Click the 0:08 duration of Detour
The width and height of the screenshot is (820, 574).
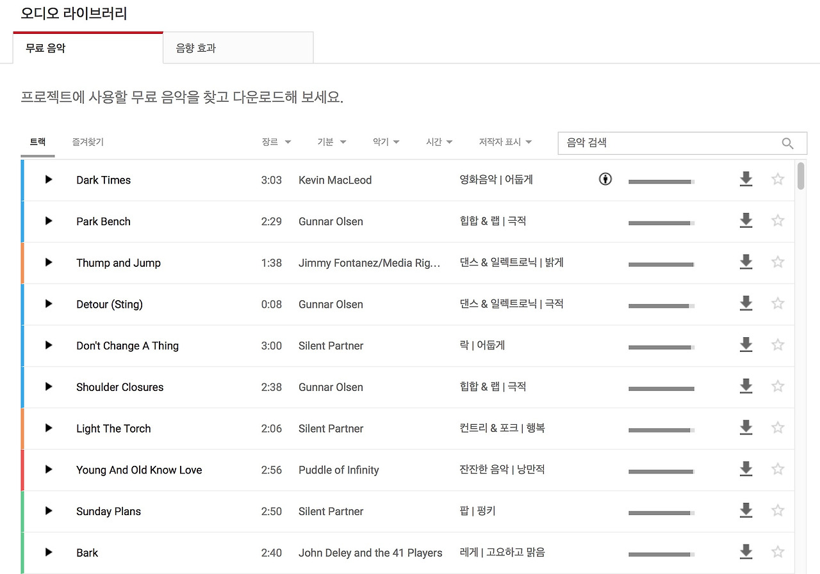click(272, 304)
